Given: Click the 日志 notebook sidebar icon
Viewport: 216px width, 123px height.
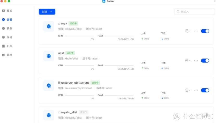Looking at the screenshot, I should click(x=3, y=46).
